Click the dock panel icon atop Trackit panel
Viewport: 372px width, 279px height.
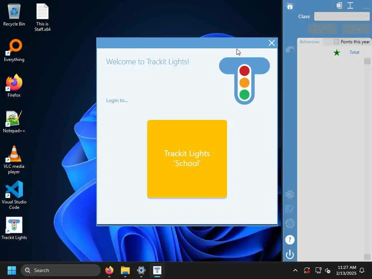pos(339,5)
